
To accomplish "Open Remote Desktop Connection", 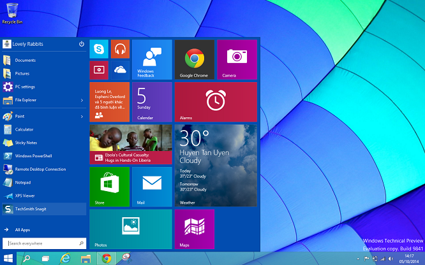I will [44, 169].
